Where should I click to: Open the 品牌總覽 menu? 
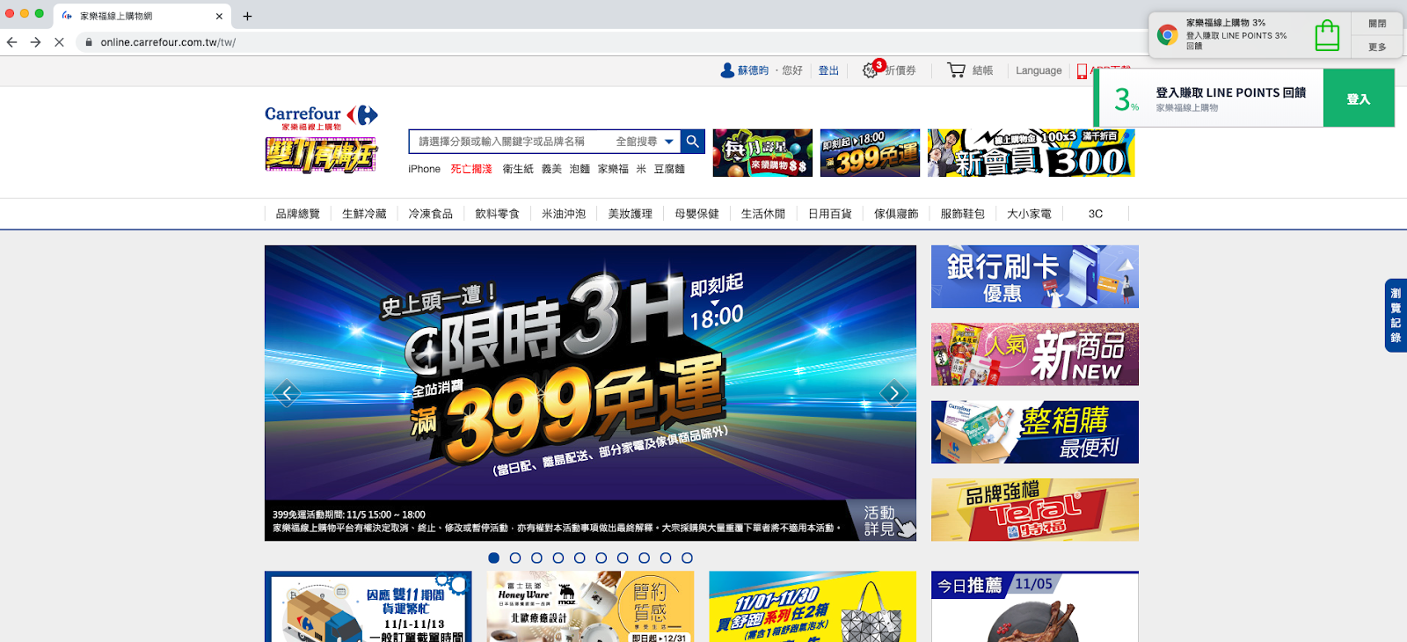[x=298, y=214]
